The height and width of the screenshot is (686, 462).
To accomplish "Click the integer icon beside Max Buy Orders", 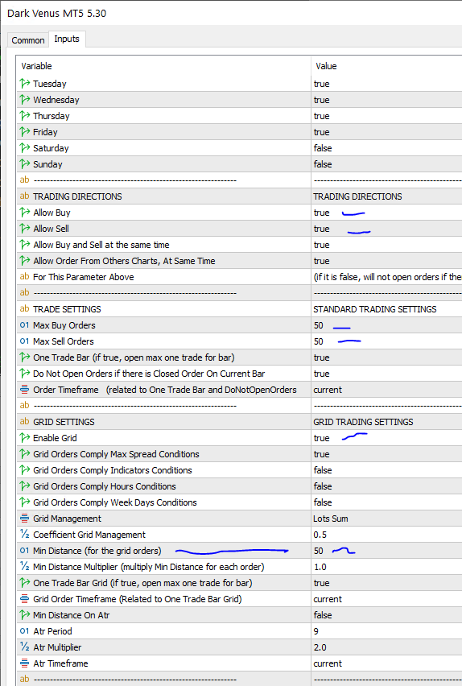I will (x=24, y=325).
